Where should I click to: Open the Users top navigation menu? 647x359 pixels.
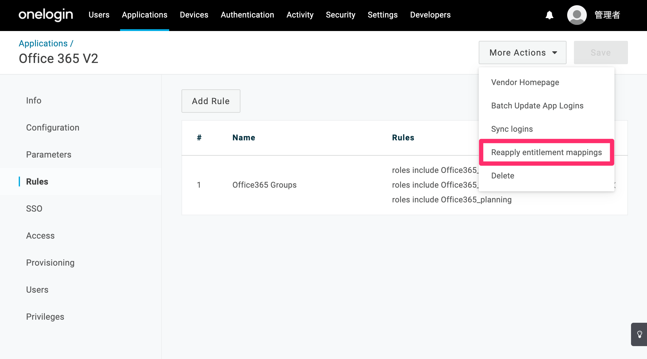[99, 15]
